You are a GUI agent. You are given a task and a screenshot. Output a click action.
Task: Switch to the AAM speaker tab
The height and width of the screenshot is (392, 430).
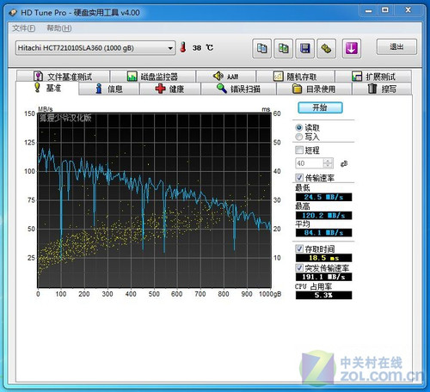tap(226, 77)
